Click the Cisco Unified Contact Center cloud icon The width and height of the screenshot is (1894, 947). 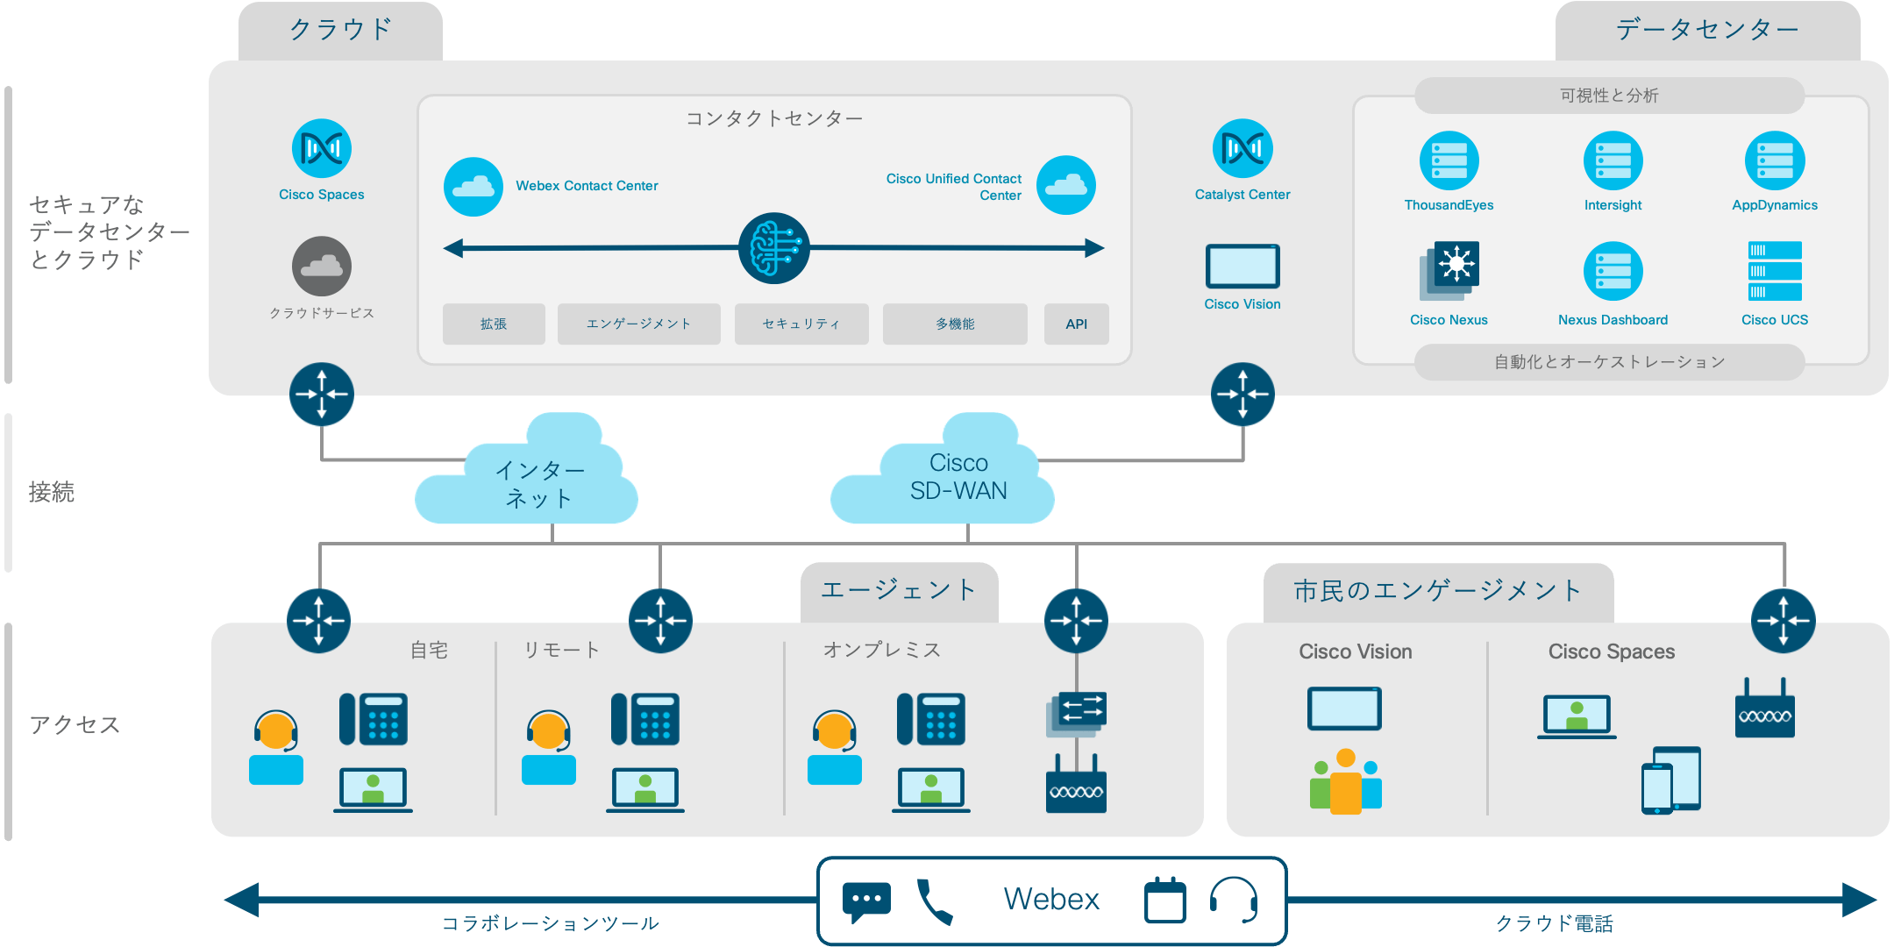point(1066,186)
